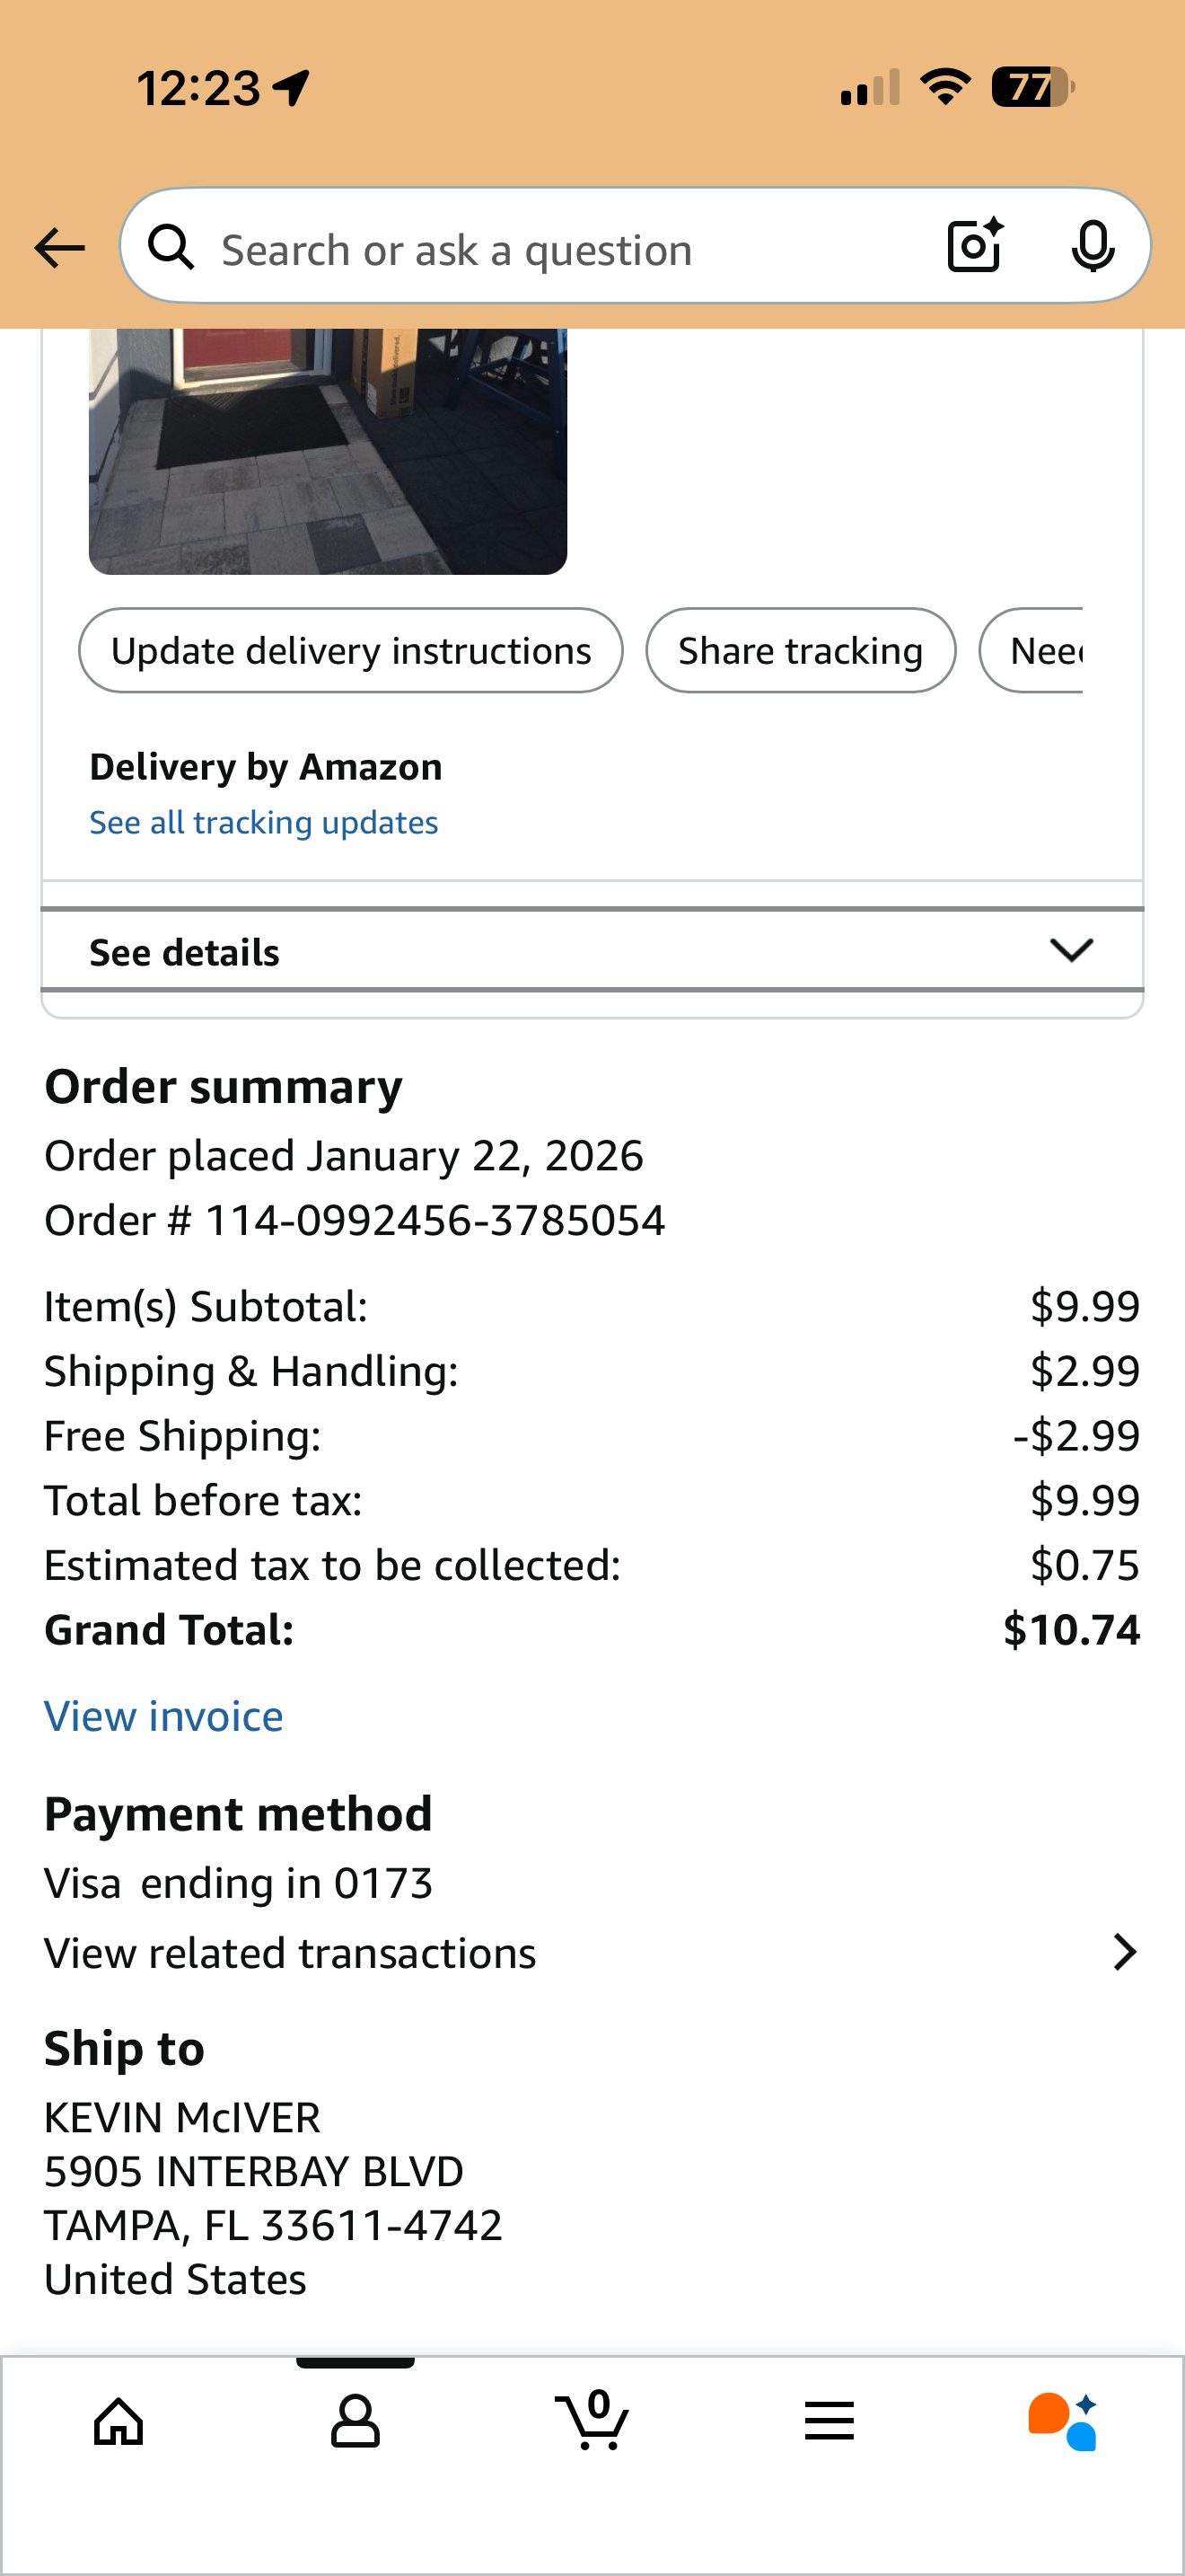Go to Home tab icon
The image size is (1185, 2576).
118,2421
